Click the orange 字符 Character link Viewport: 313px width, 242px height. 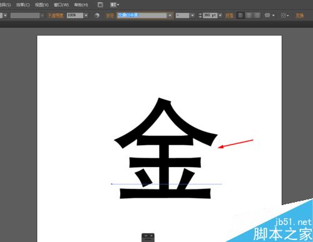[110, 16]
